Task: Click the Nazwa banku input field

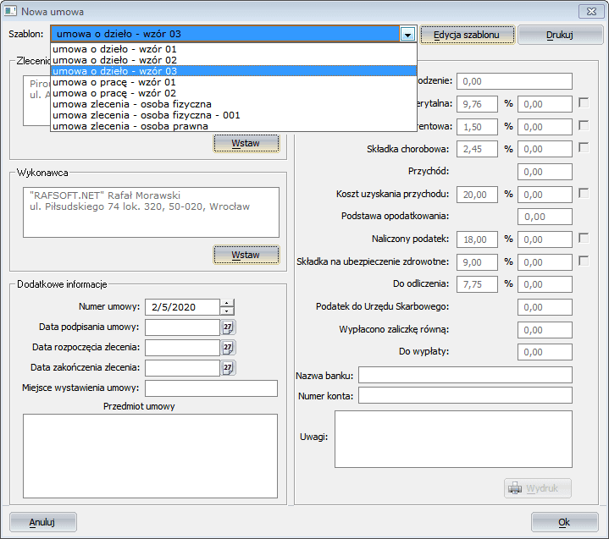Action: pyautogui.click(x=465, y=375)
